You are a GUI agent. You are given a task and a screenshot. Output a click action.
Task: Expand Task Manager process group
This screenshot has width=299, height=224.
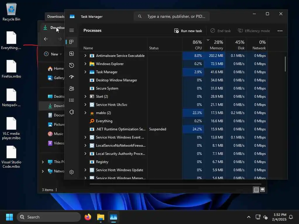point(85,72)
